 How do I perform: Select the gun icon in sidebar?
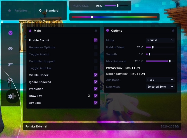pos(10,65)
